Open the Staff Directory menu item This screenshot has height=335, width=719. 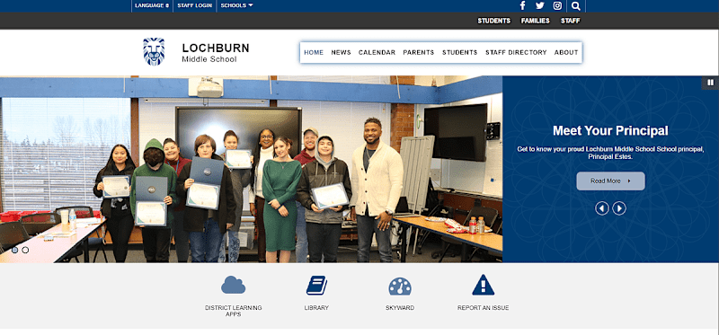pyautogui.click(x=516, y=52)
